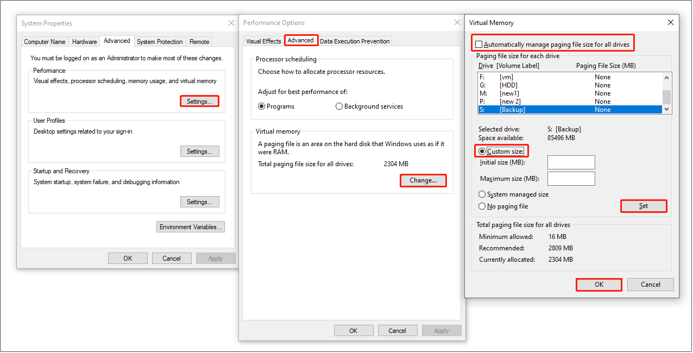Screen dimensions: 693x353
Task: Open Performance Settings in System Properties
Action: click(199, 101)
